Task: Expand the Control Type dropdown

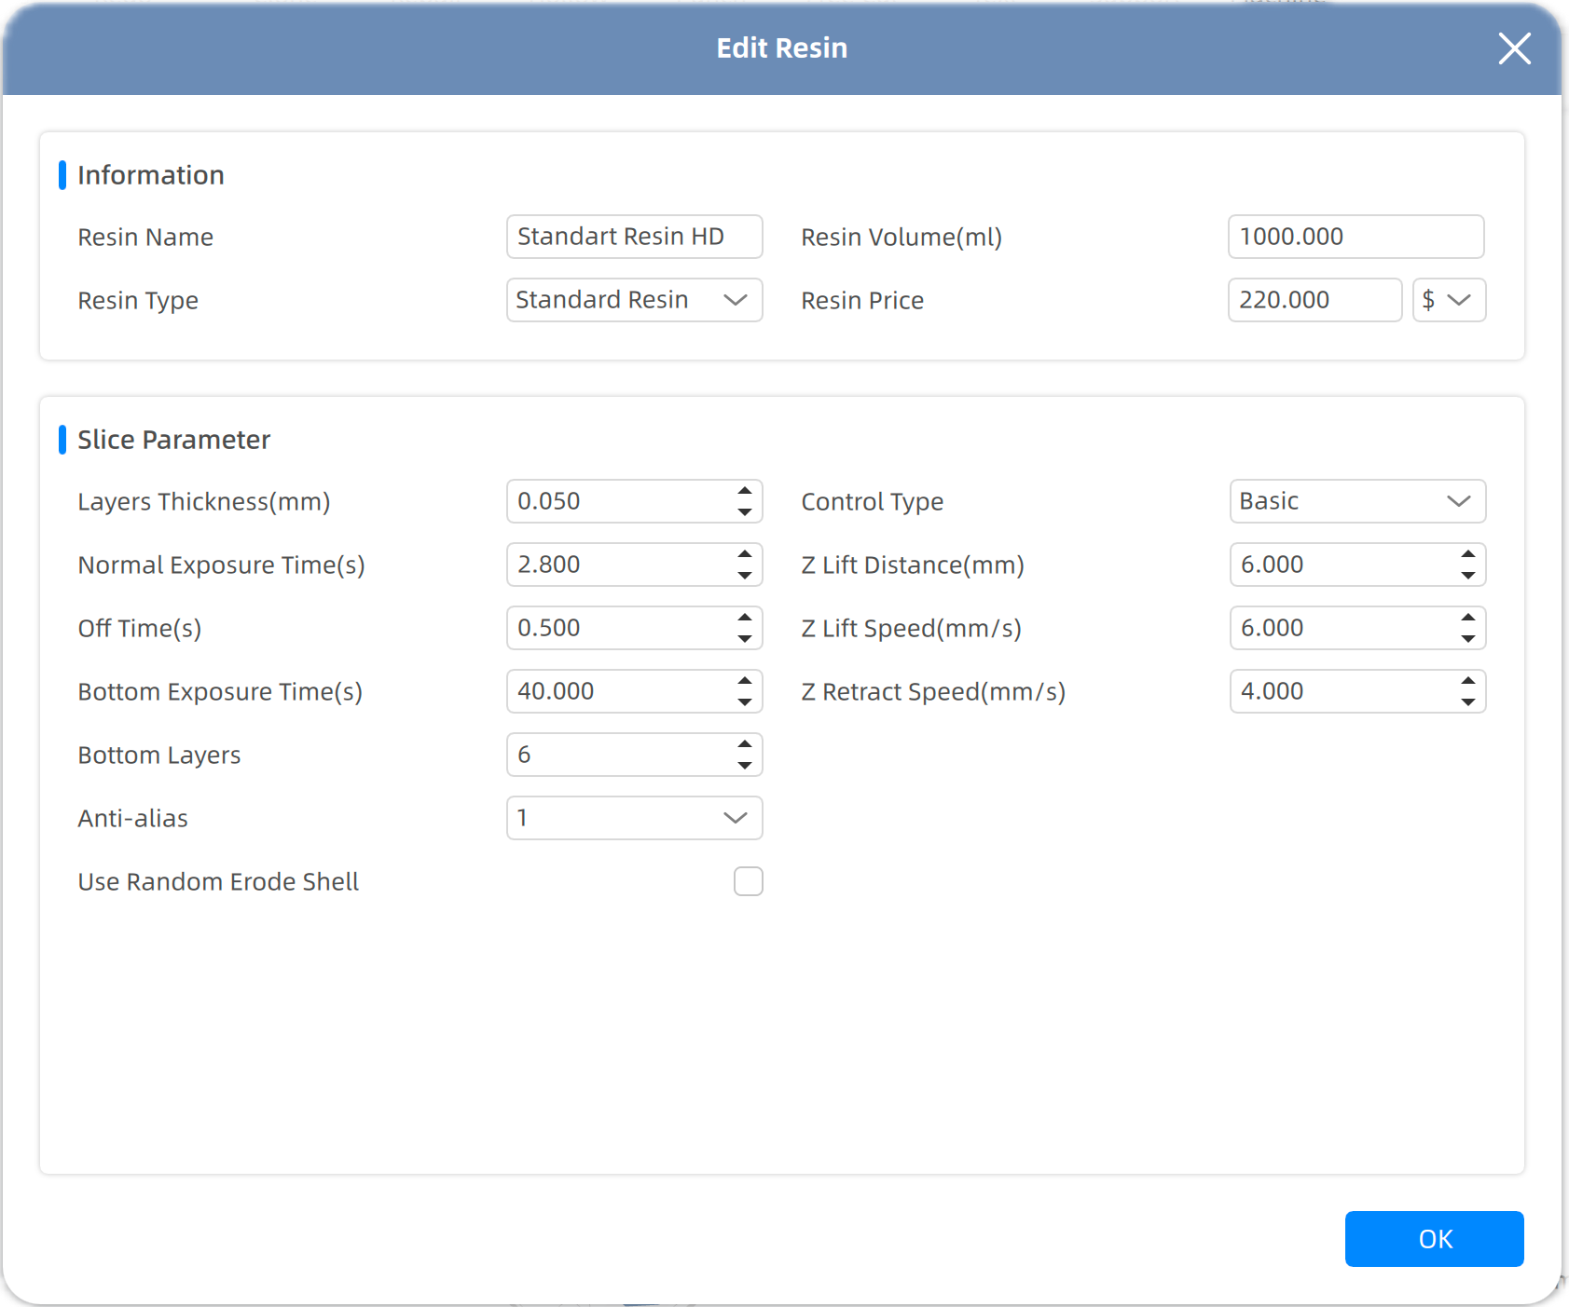Action: pyautogui.click(x=1356, y=501)
